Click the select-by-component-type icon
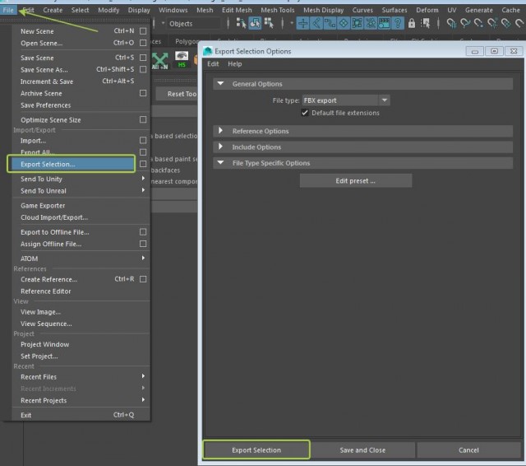 tap(269, 24)
